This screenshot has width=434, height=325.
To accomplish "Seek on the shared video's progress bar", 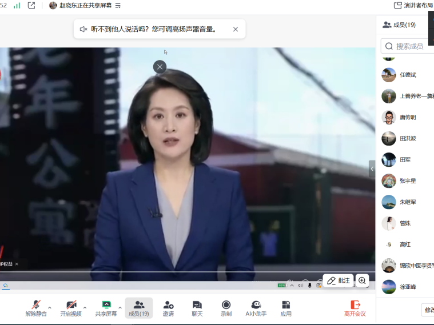I will (188, 272).
